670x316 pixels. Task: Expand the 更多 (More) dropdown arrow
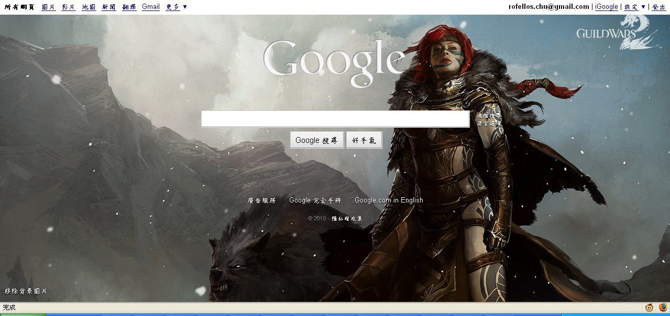coord(185,7)
